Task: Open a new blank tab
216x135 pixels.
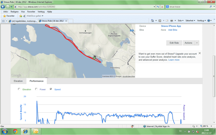Action: 71,21
